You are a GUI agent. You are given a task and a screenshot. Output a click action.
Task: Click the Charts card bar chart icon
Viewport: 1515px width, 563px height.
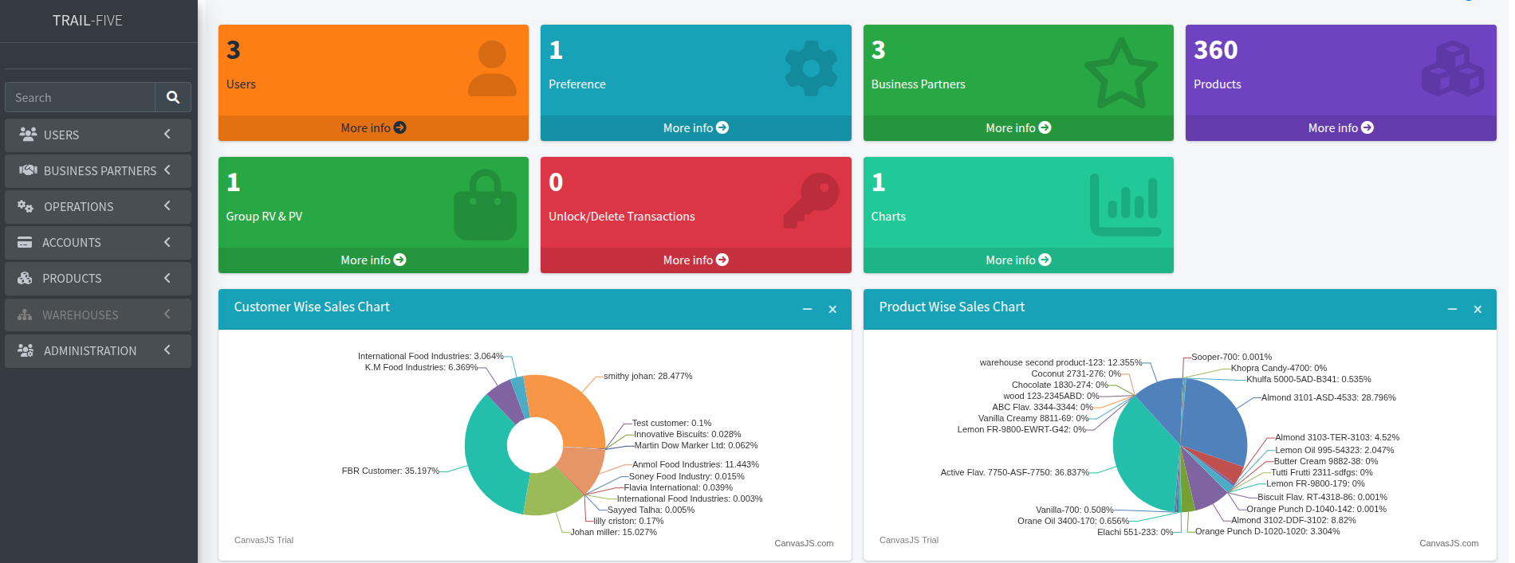[1126, 205]
